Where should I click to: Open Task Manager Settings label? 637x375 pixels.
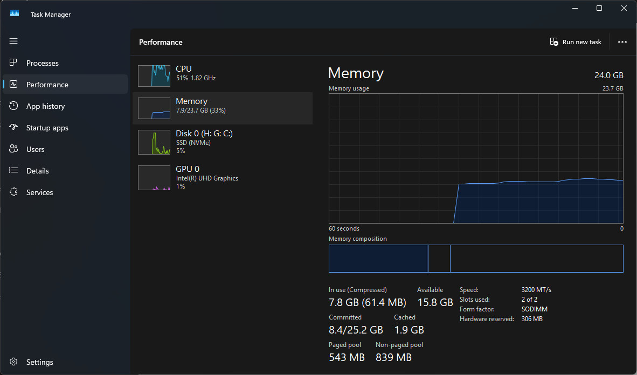coord(39,362)
